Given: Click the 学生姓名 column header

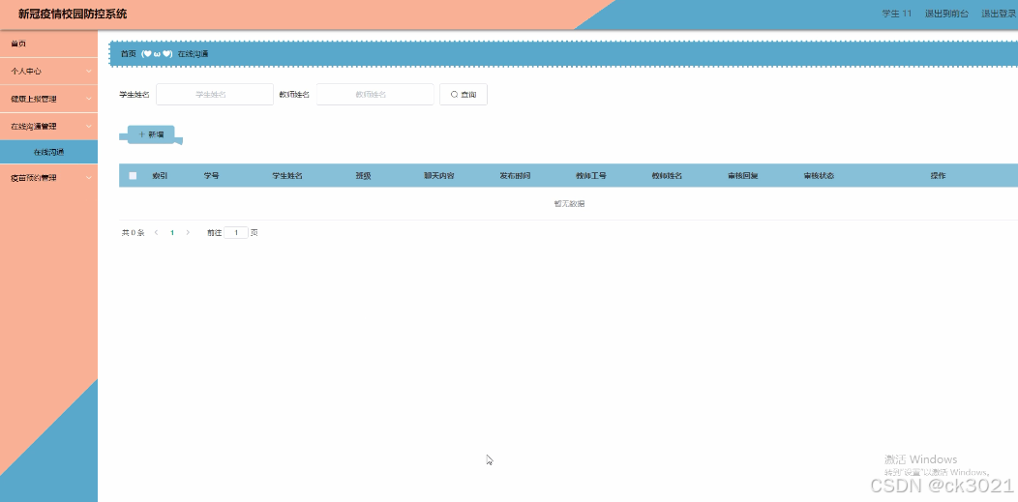Looking at the screenshot, I should point(287,176).
